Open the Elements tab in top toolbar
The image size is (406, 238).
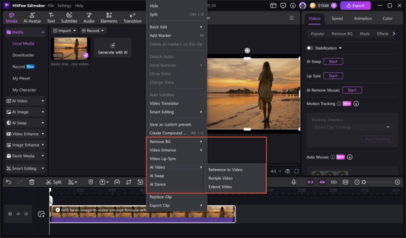tap(109, 18)
